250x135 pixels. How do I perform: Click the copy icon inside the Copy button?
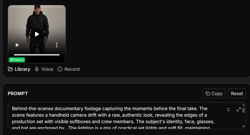click(x=208, y=93)
